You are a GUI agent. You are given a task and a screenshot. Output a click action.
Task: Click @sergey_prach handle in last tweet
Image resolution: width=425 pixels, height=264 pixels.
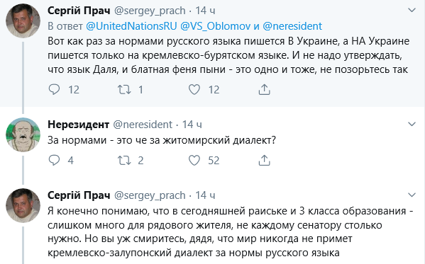pyautogui.click(x=150, y=195)
